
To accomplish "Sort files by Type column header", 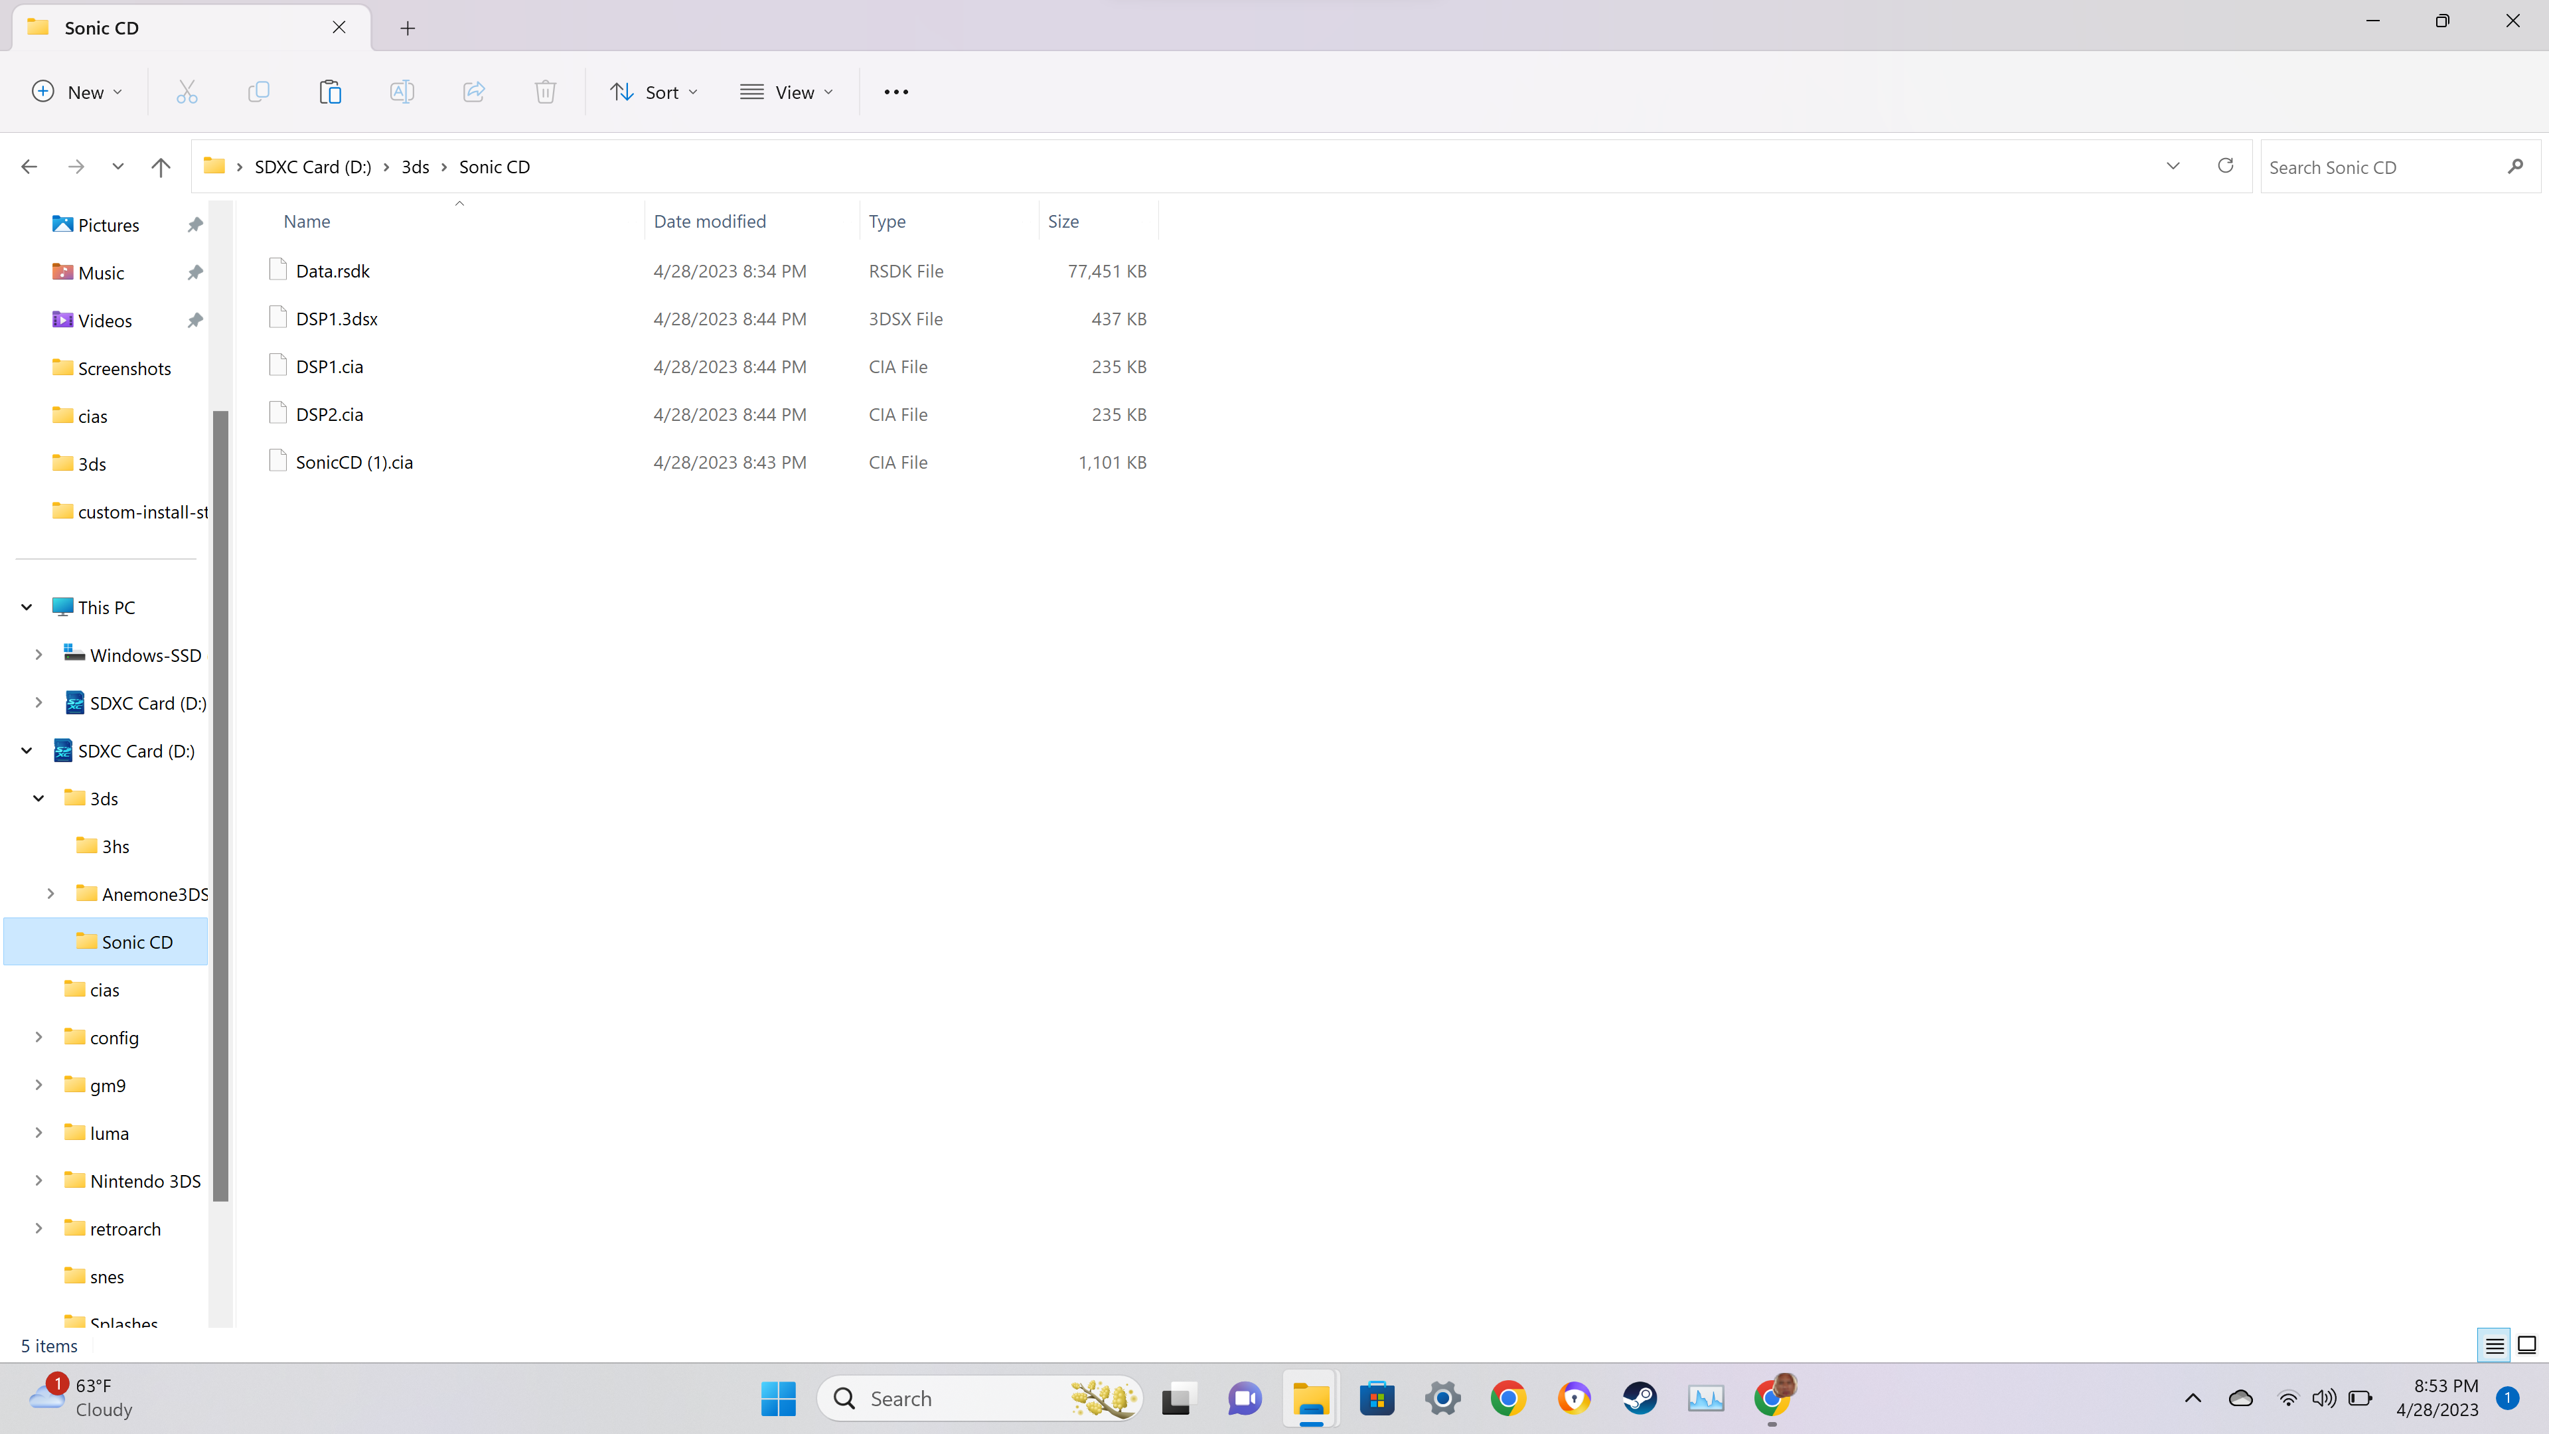I will point(887,222).
